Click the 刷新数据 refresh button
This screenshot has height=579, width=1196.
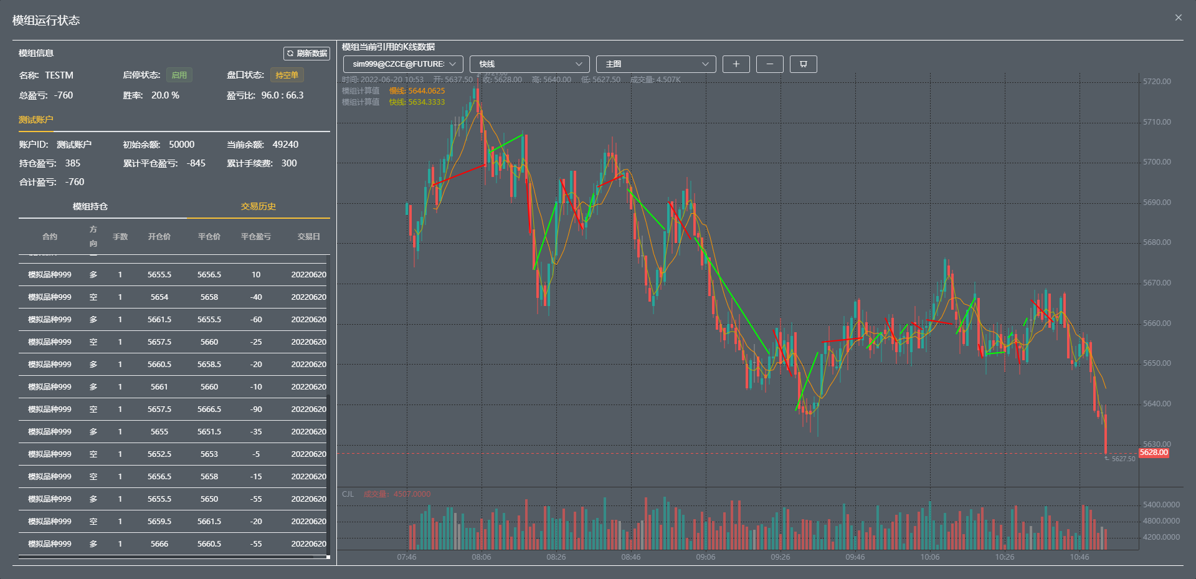[306, 54]
